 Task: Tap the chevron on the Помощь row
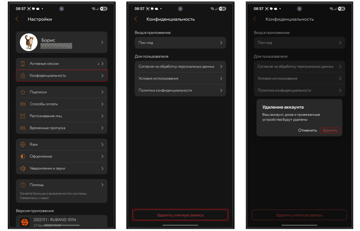pos(102,185)
